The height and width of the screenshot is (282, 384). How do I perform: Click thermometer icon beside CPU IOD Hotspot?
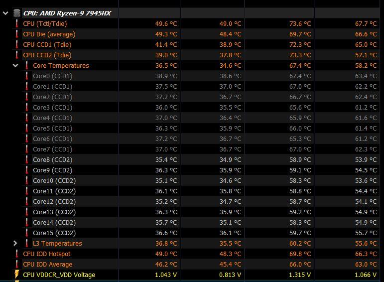(16, 254)
